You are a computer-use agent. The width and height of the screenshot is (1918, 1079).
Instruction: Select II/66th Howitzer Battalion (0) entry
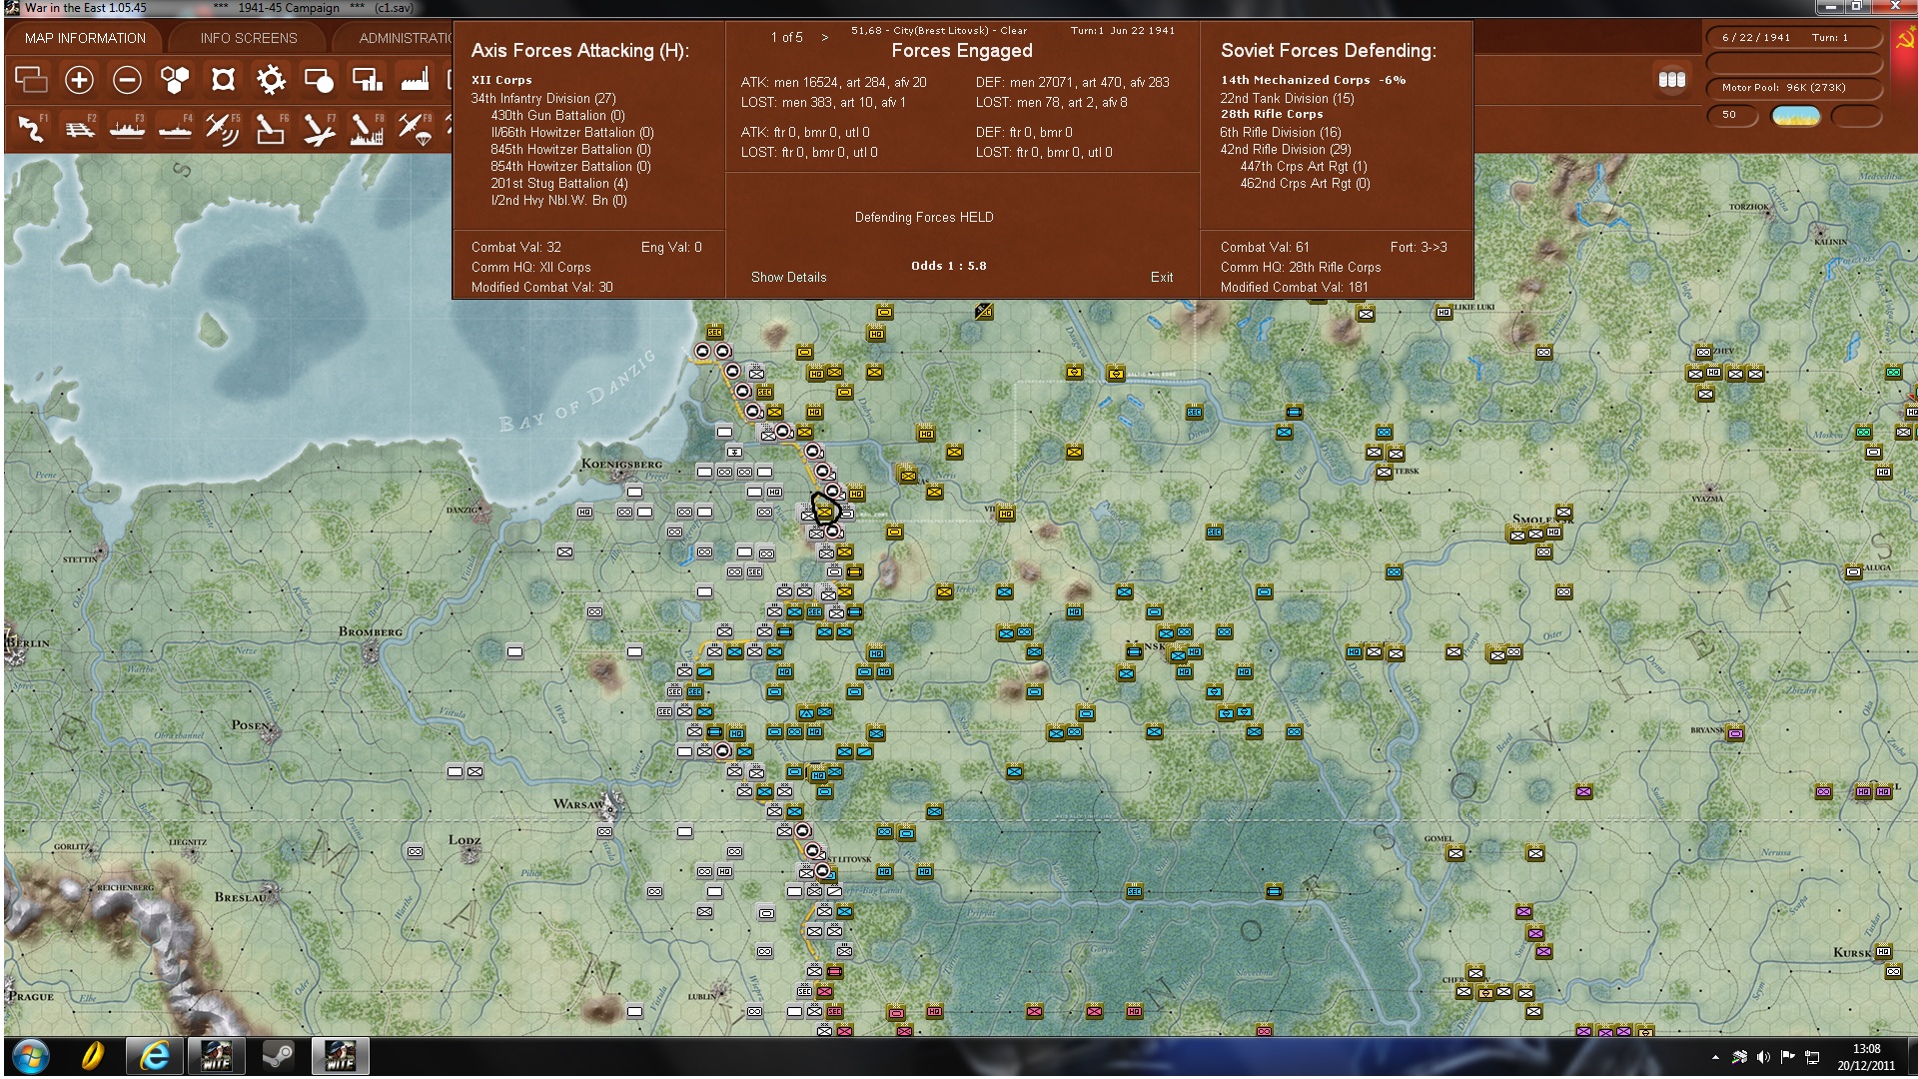(572, 132)
